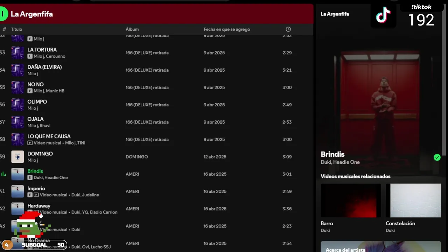Sort by Álbum column header
Viewport: 448px width, 252px height.
(132, 29)
